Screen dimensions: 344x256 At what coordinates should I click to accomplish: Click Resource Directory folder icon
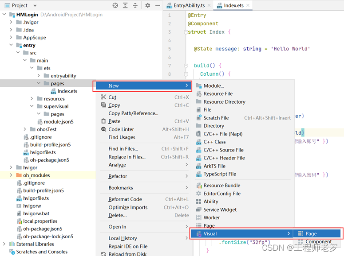(199, 101)
